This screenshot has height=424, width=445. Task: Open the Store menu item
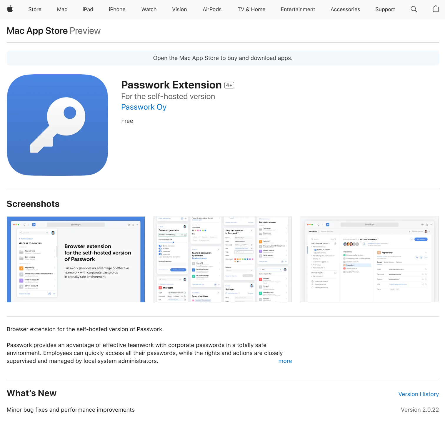pos(35,9)
